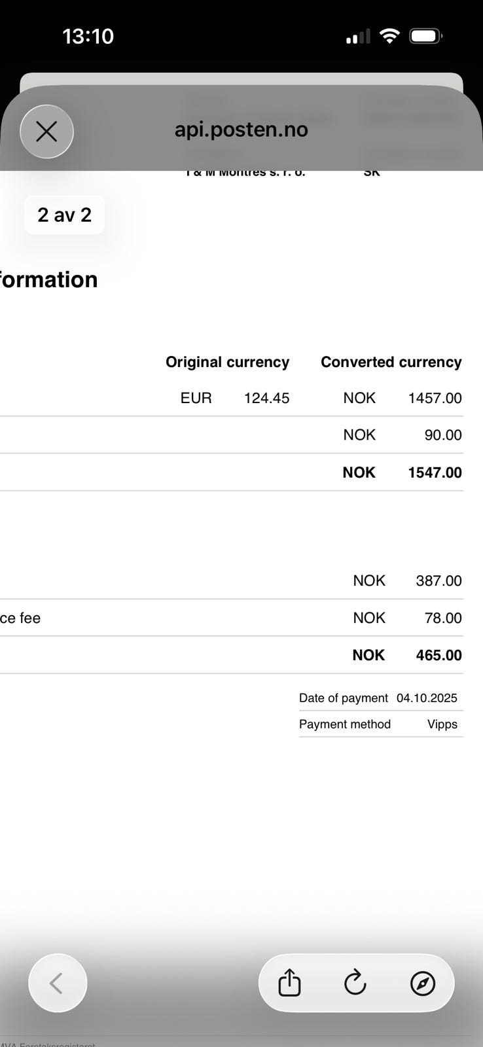Tap the cellular signal bars icon

pos(358,37)
